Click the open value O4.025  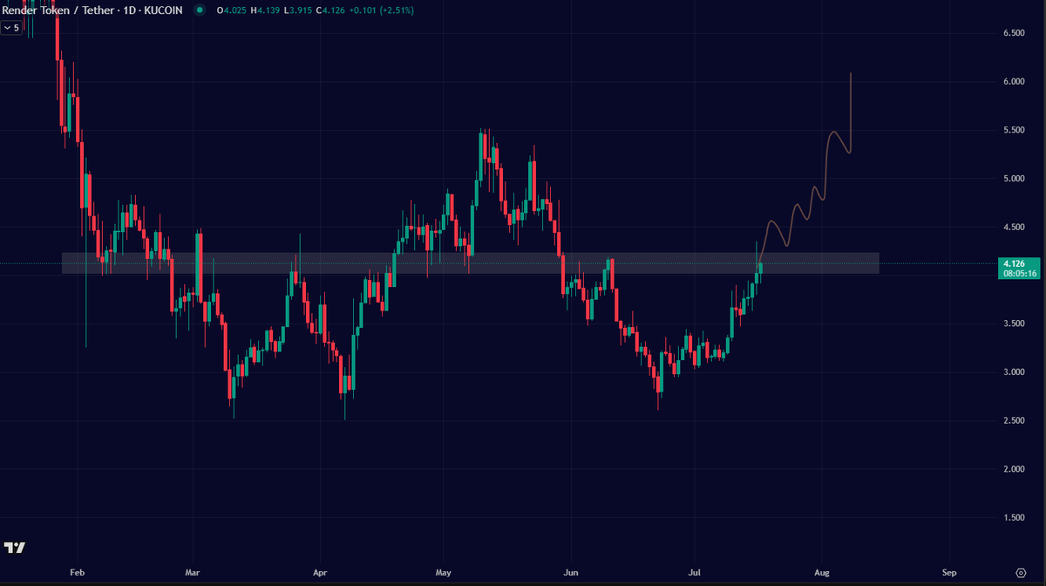pyautogui.click(x=231, y=10)
